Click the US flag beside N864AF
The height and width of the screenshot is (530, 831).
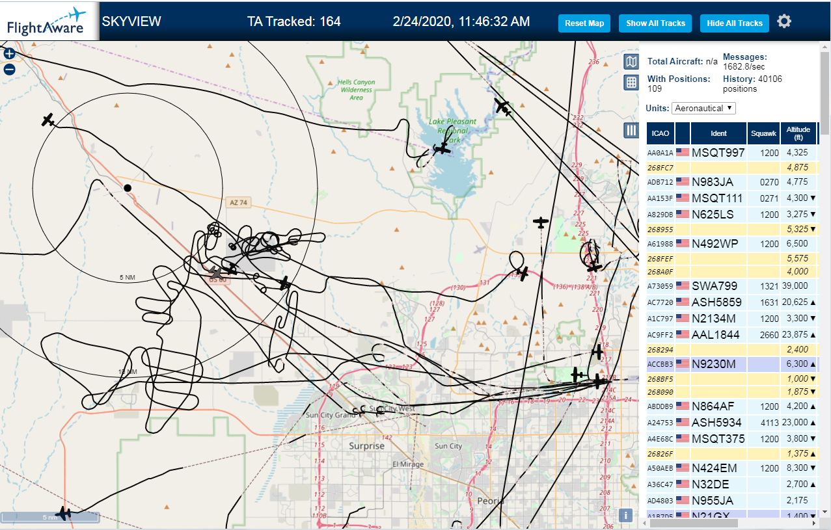coord(683,406)
